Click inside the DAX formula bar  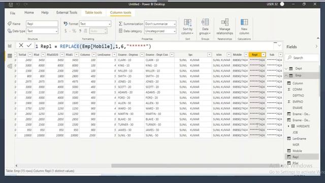pyautogui.click(x=153, y=46)
